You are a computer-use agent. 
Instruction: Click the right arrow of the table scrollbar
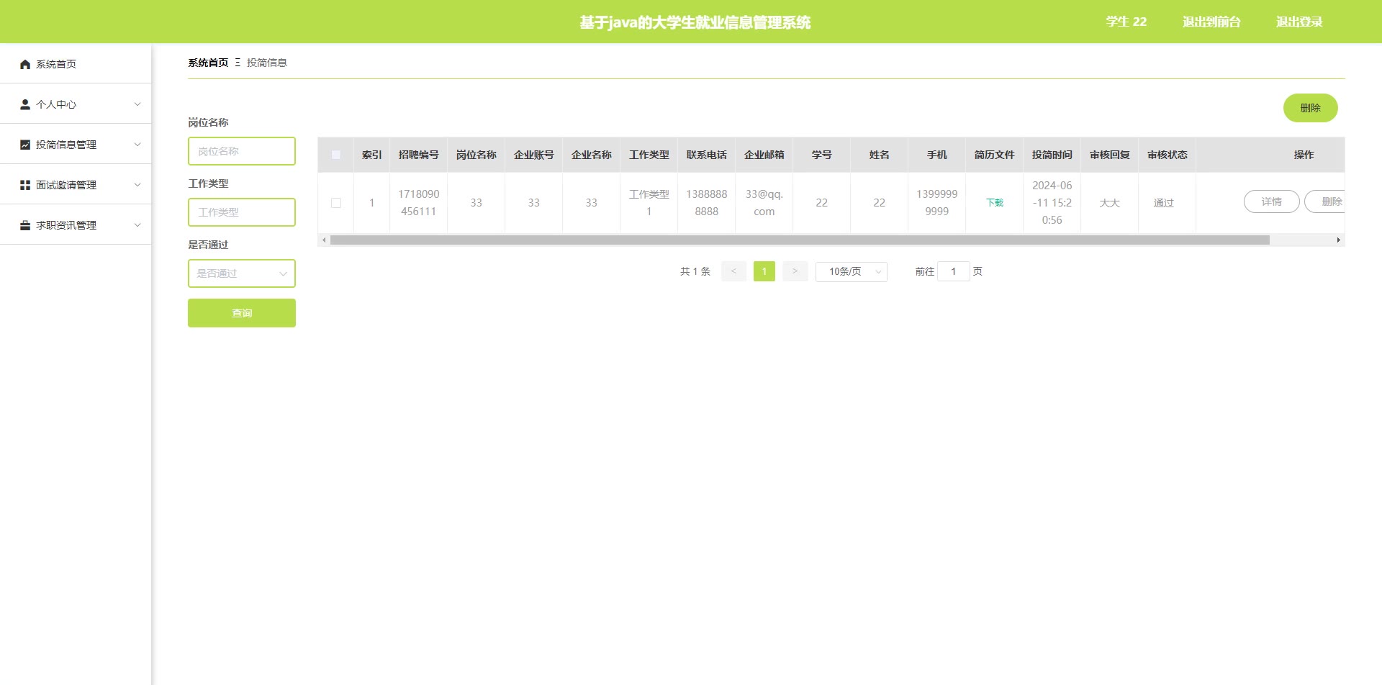1338,240
